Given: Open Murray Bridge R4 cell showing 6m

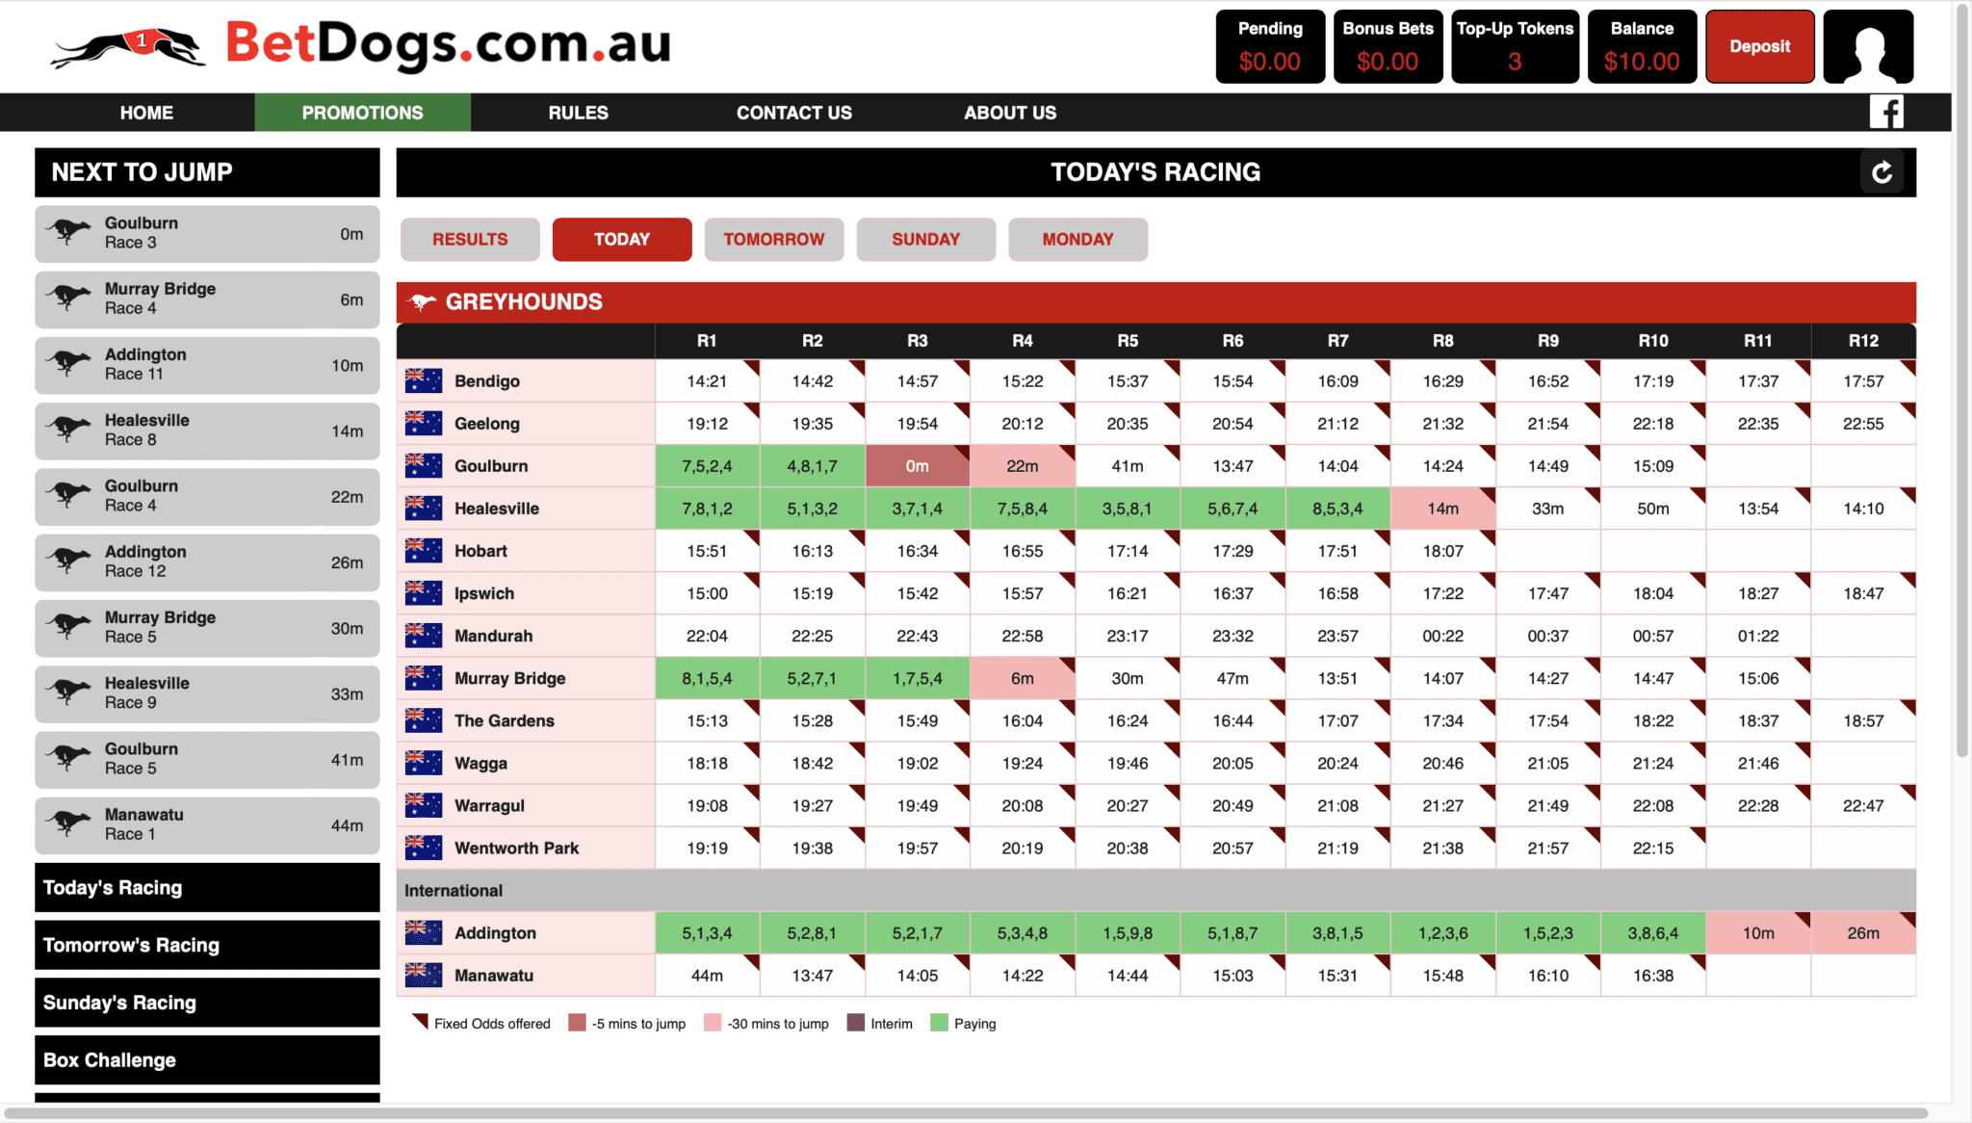Looking at the screenshot, I should pos(1023,678).
